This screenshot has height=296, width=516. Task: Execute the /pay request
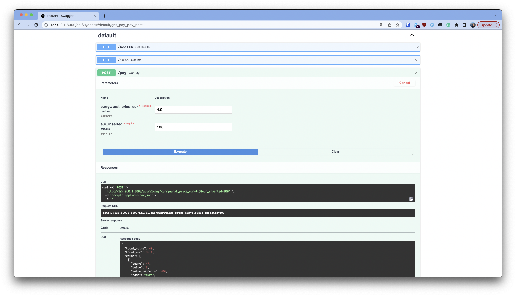click(x=180, y=152)
